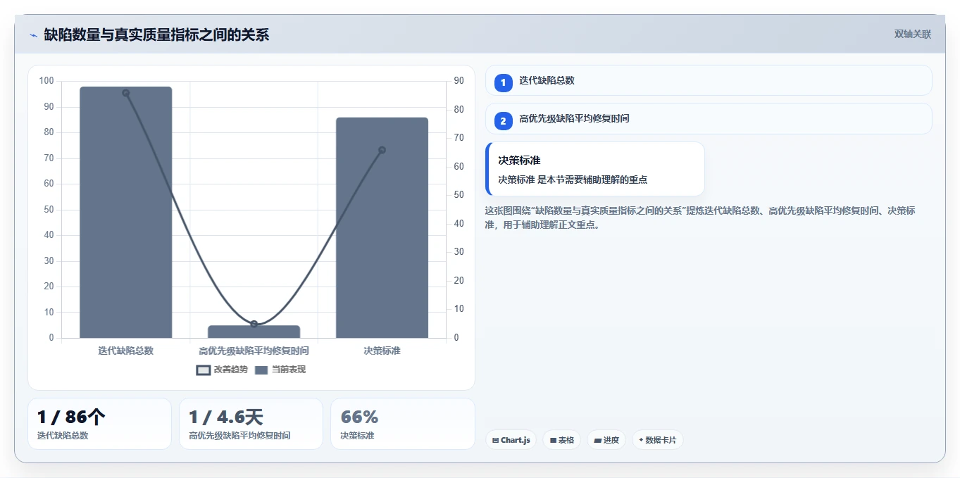This screenshot has width=960, height=478.
Task: Open the 迭代缺陷总数 list item
Action: click(x=709, y=80)
